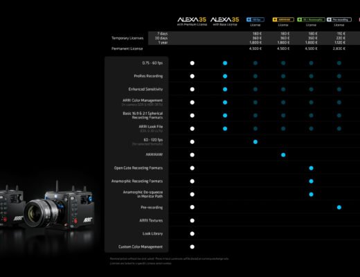Click the 'Temporary Licenses' heading

(127, 38)
